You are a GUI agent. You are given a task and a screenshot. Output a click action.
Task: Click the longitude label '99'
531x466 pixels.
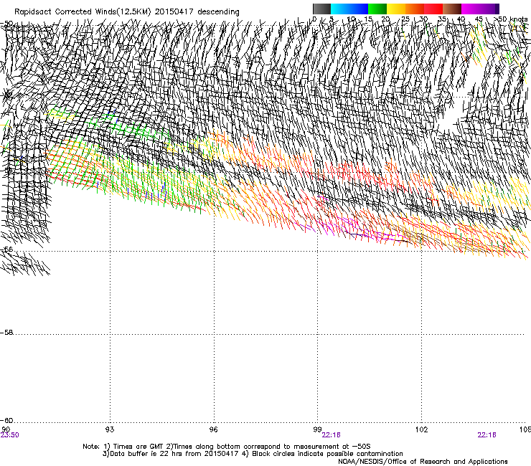[x=317, y=429]
